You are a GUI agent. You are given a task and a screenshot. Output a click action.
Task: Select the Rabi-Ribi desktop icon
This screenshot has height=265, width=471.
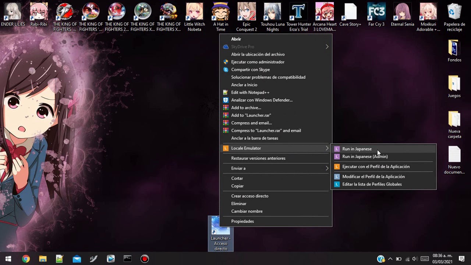coord(39,15)
